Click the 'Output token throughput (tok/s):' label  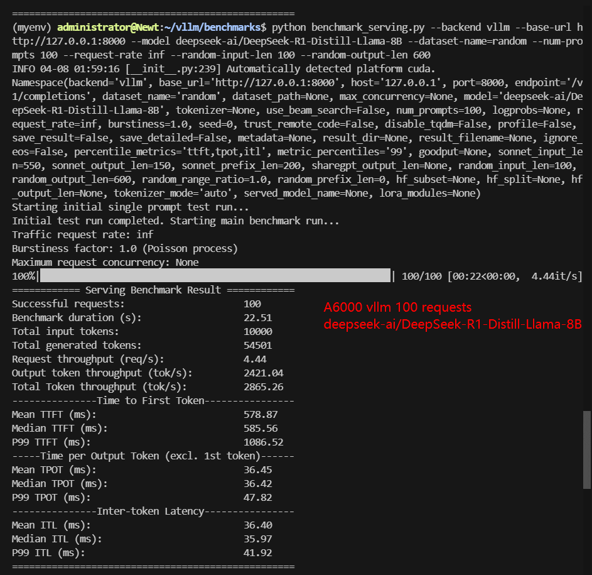coord(102,373)
